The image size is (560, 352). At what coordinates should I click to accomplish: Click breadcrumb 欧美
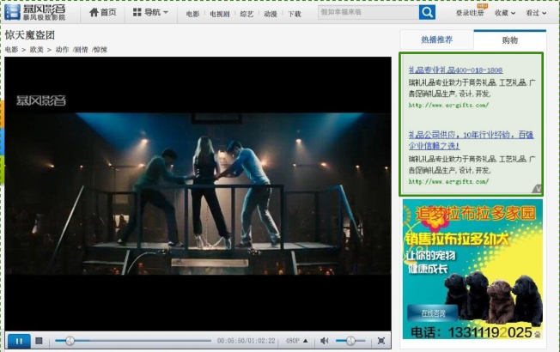pos(36,50)
